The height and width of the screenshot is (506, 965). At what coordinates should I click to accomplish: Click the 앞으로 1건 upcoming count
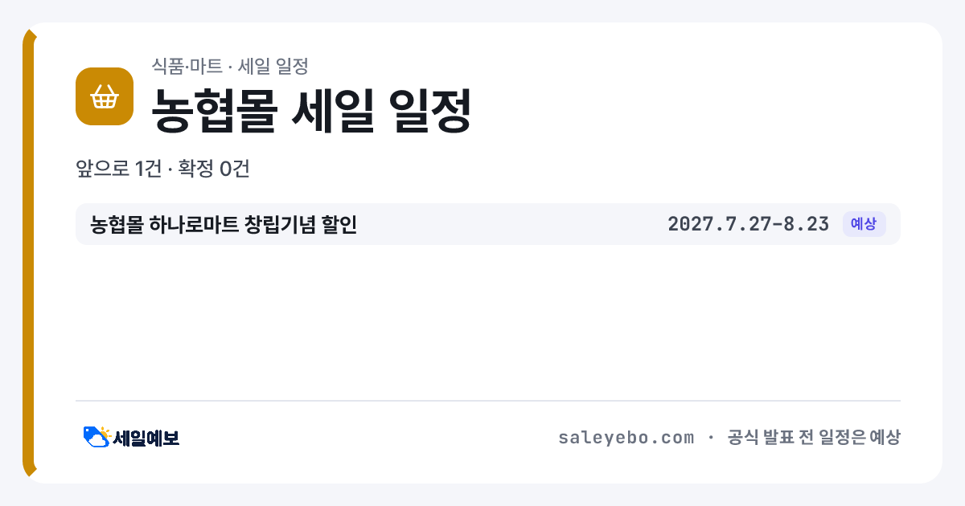(117, 169)
